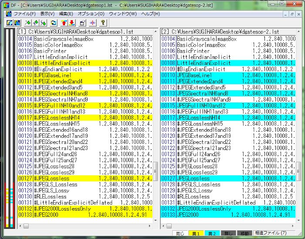Click the third green flag toolbar icon
The height and width of the screenshot is (239, 305).
click(x=44, y=23)
